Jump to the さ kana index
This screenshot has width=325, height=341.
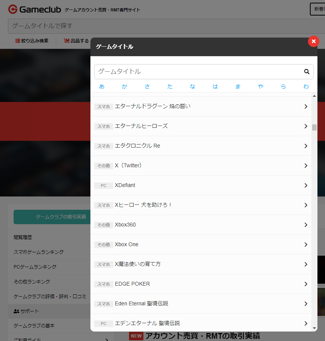coord(147,86)
